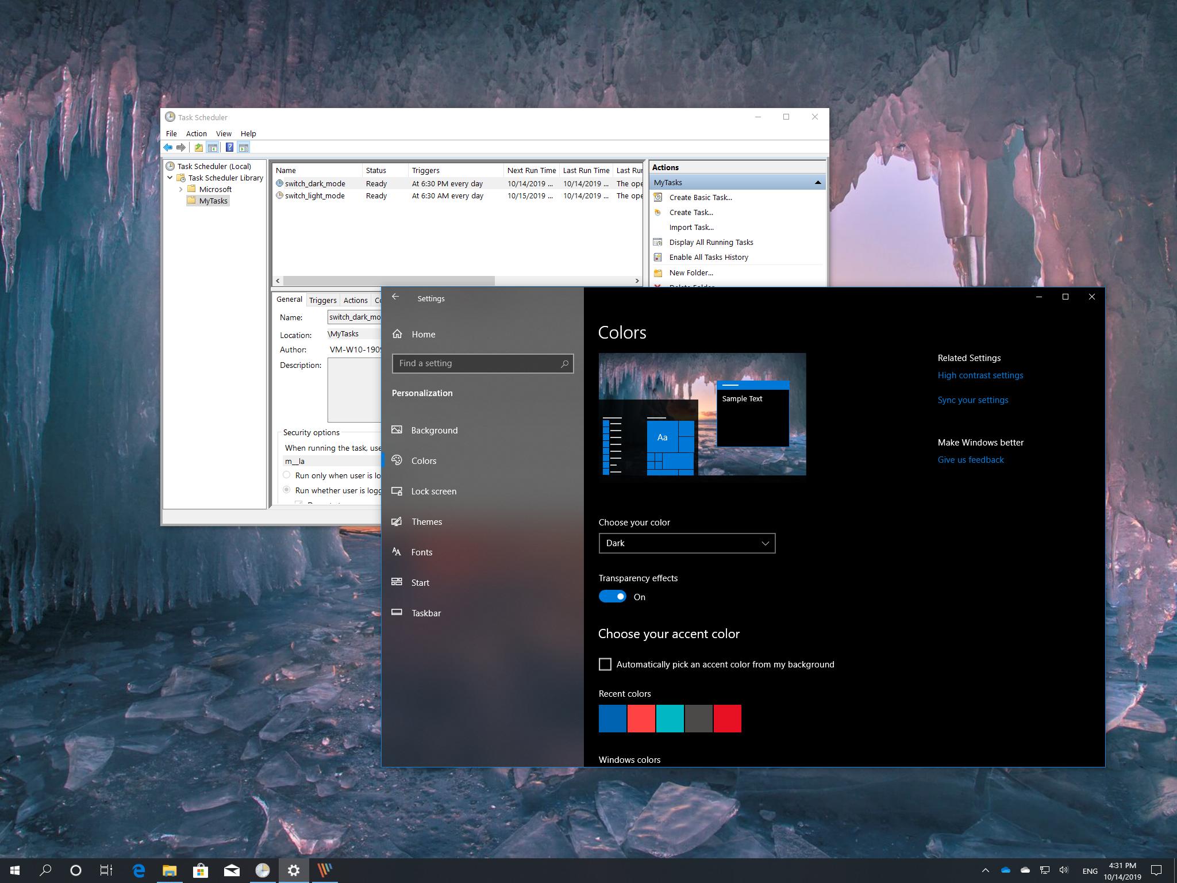Click the Display All Running Tasks icon

(658, 242)
